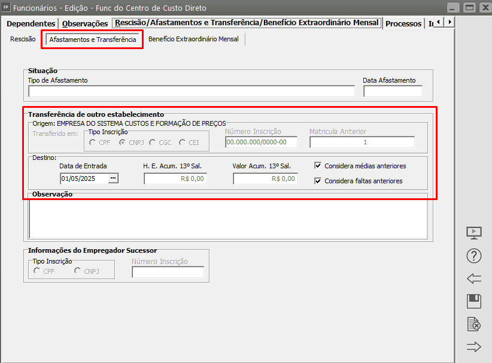This screenshot has height=363, width=492.
Task: Click the Data Afastamento field
Action: [x=393, y=92]
